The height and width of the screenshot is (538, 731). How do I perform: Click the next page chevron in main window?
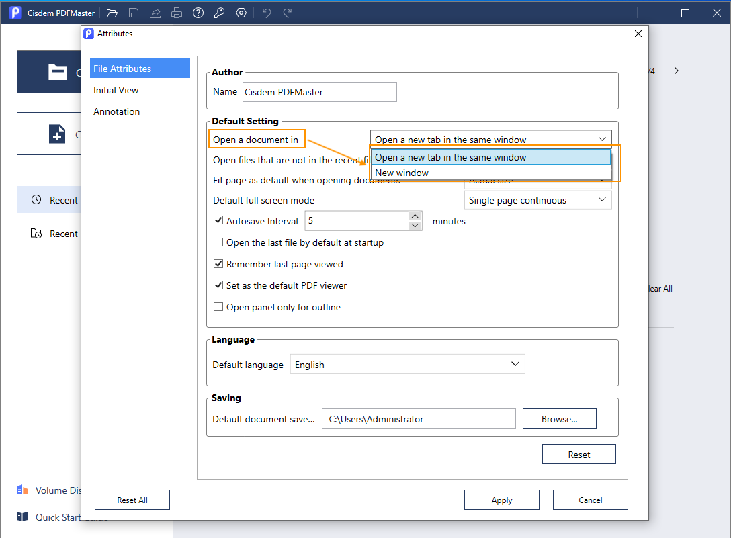point(676,71)
